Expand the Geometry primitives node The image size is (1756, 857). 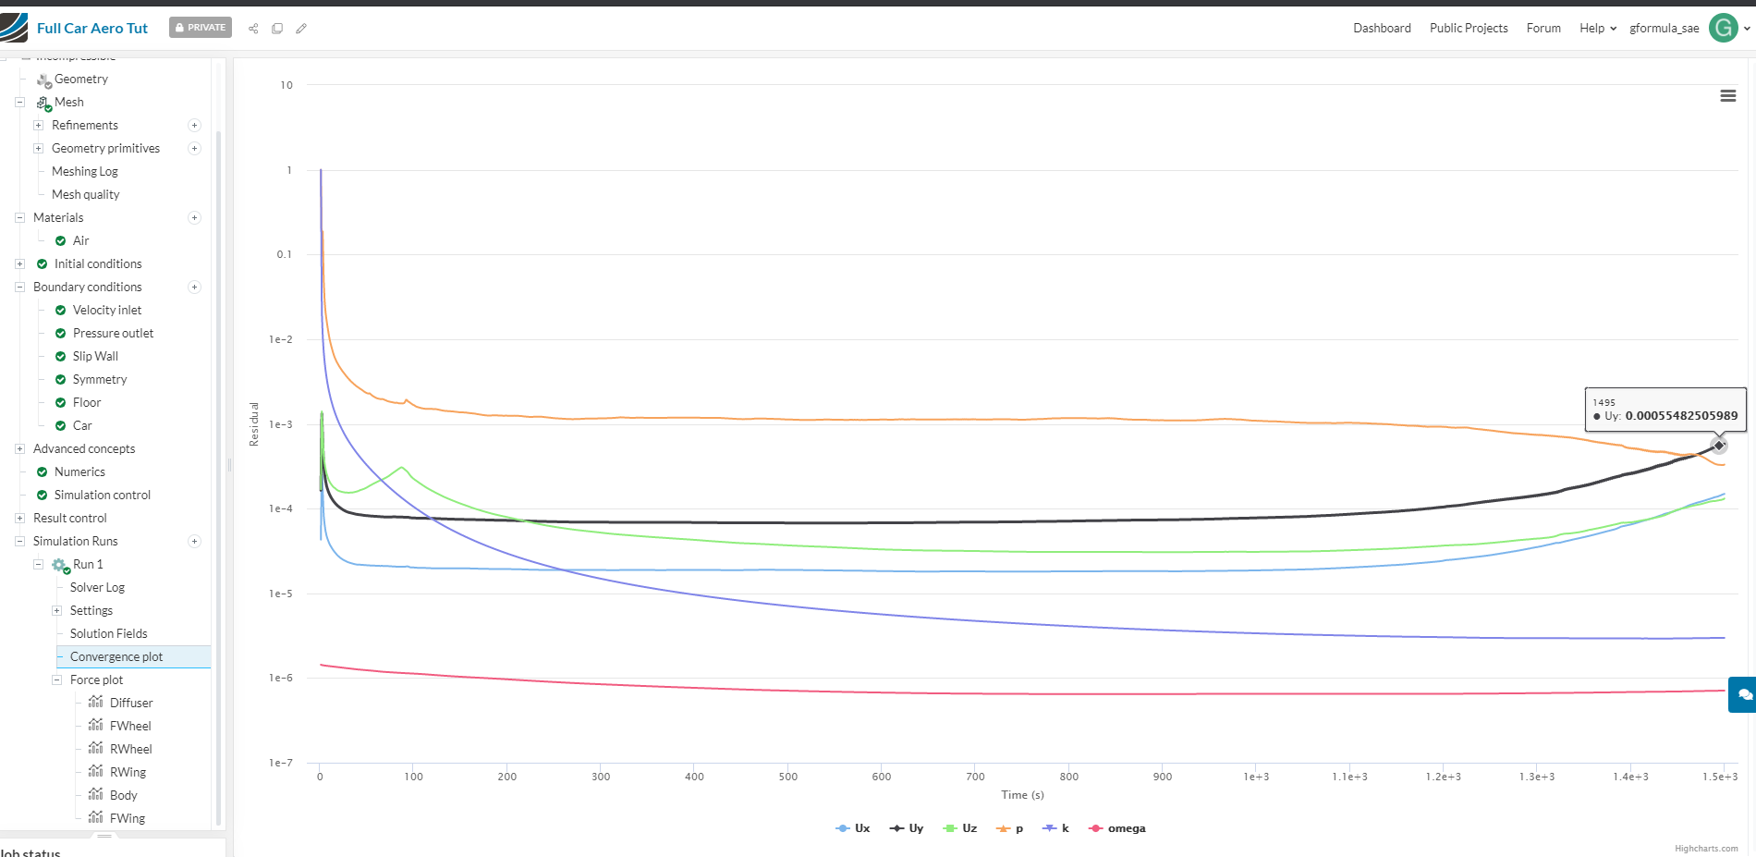[38, 149]
